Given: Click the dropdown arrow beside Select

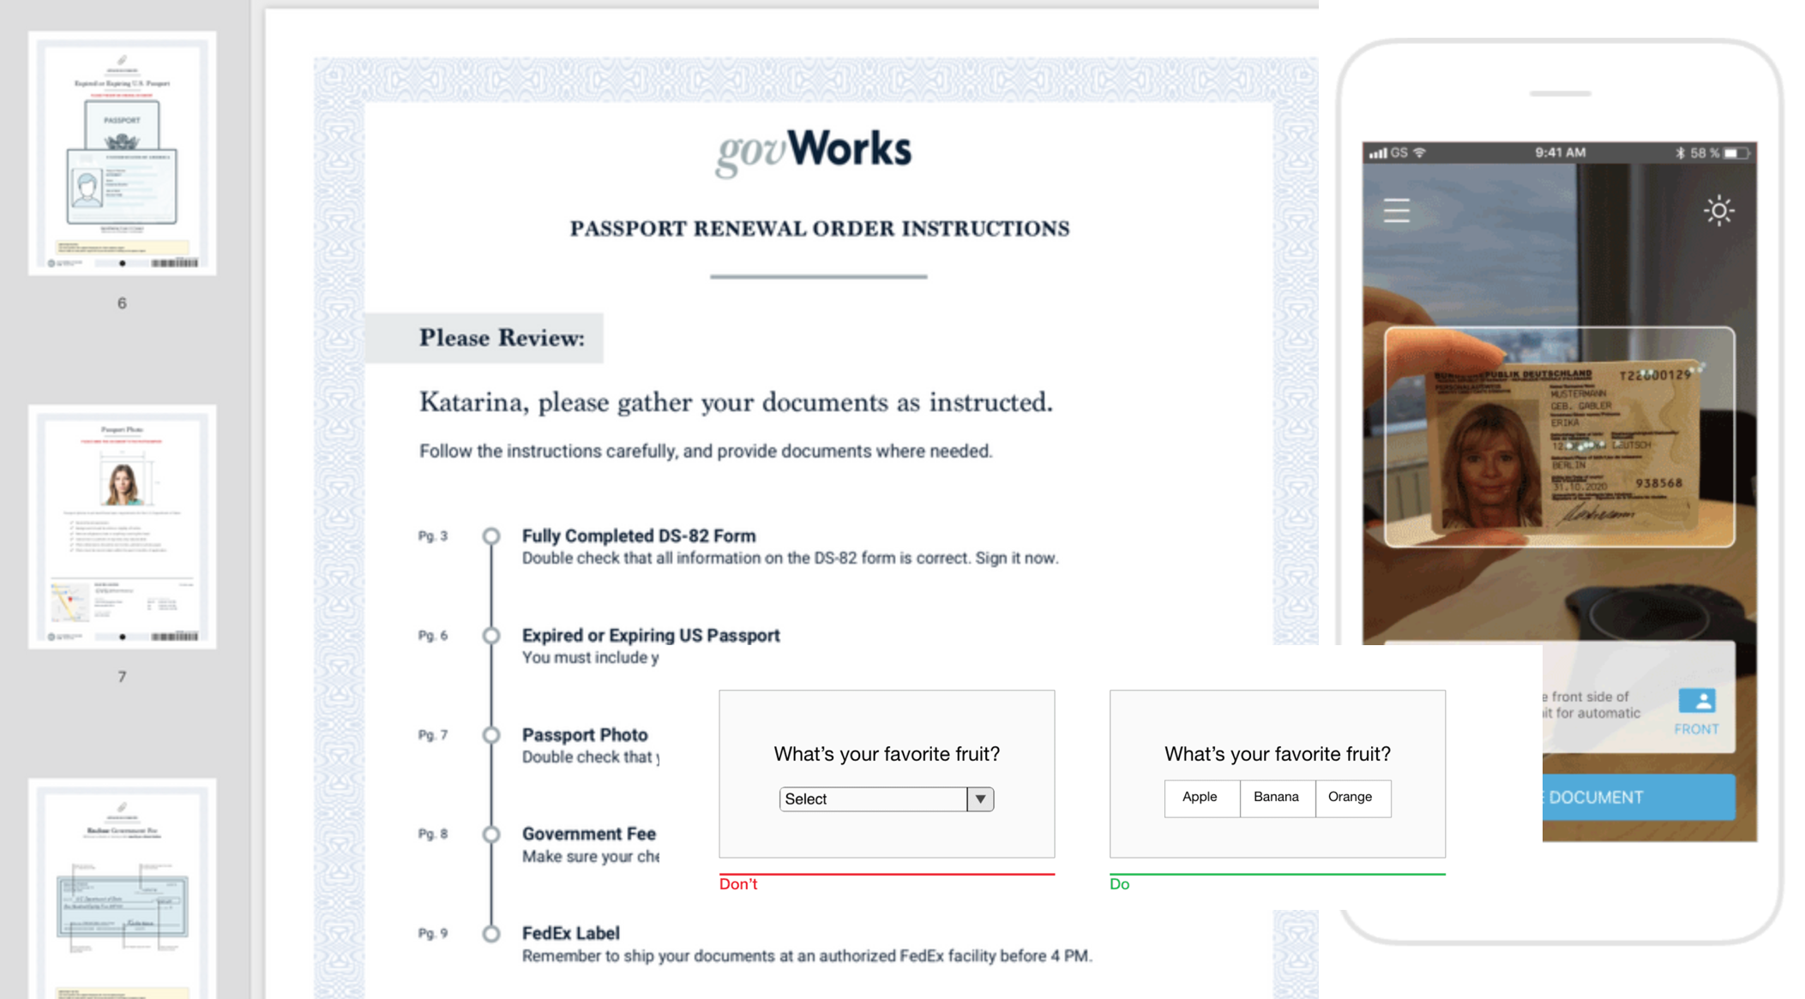Looking at the screenshot, I should 980,799.
